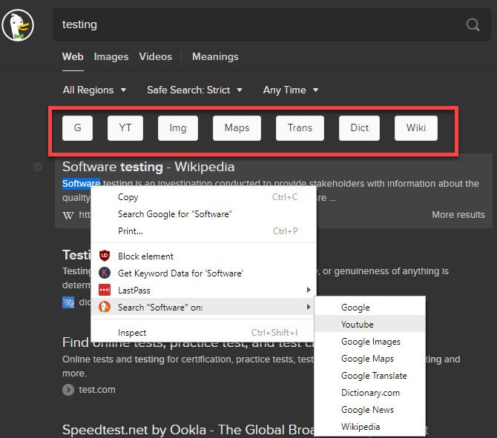
Task: Click the test.com arrow favicon
Action: point(68,390)
